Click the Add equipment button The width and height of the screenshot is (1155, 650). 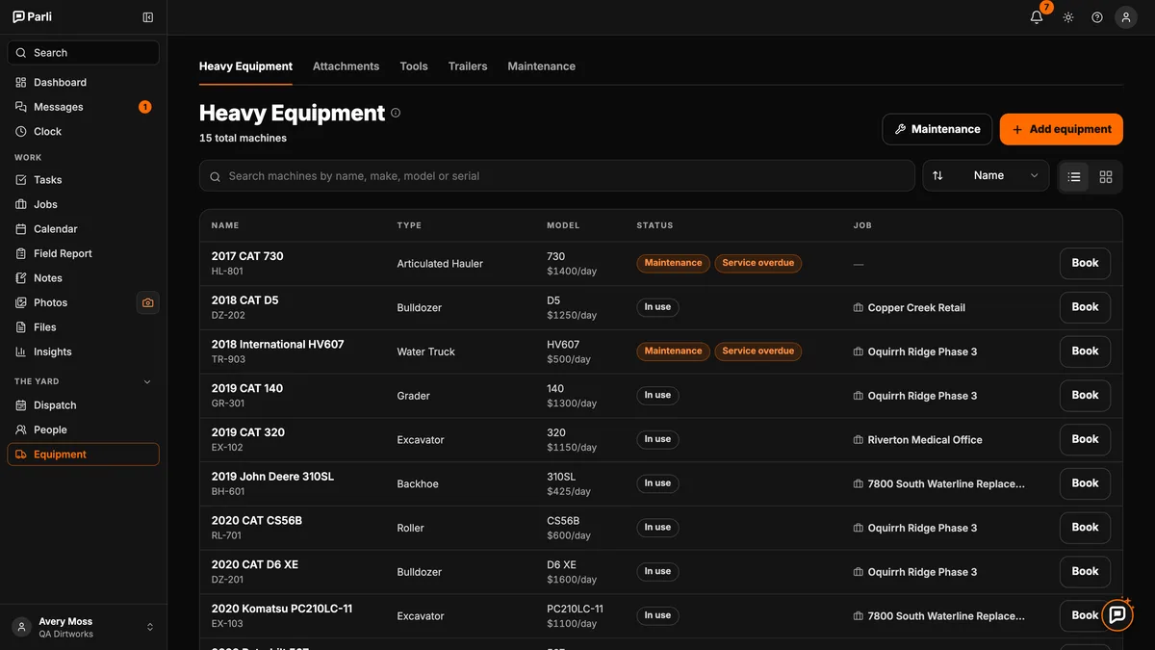point(1062,129)
